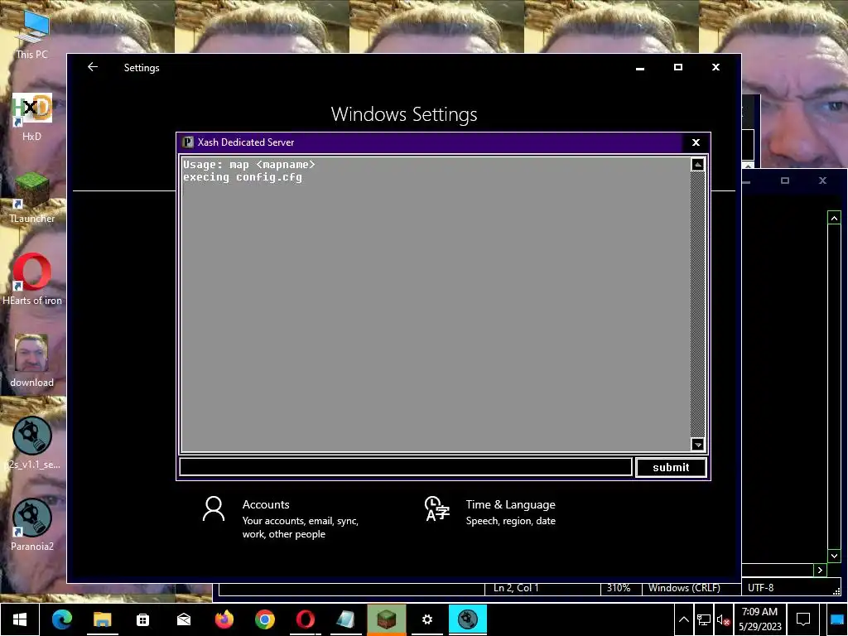Click the Xash Dedicated Server title icon
Image resolution: width=848 pixels, height=636 pixels.
(188, 142)
